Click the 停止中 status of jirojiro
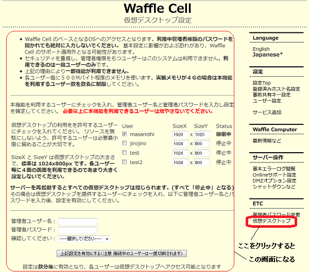 [224, 143]
